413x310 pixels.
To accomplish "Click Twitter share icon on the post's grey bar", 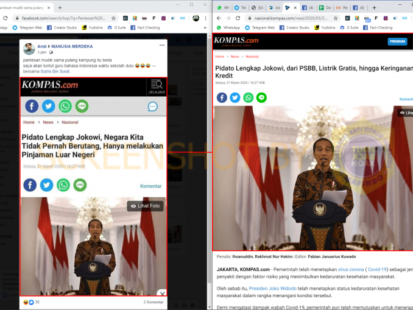I will [49, 106].
